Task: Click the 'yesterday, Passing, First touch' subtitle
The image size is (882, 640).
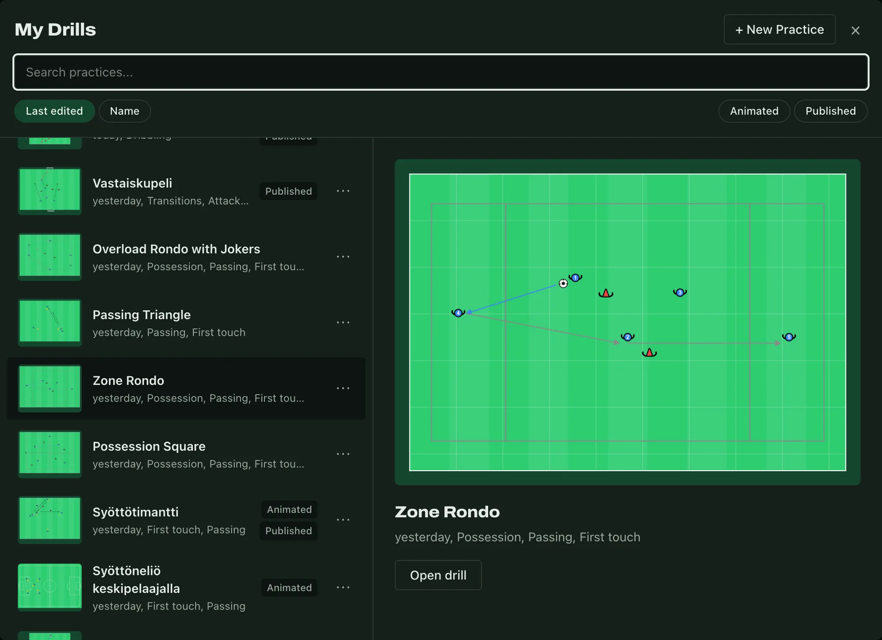Action: coord(169,332)
